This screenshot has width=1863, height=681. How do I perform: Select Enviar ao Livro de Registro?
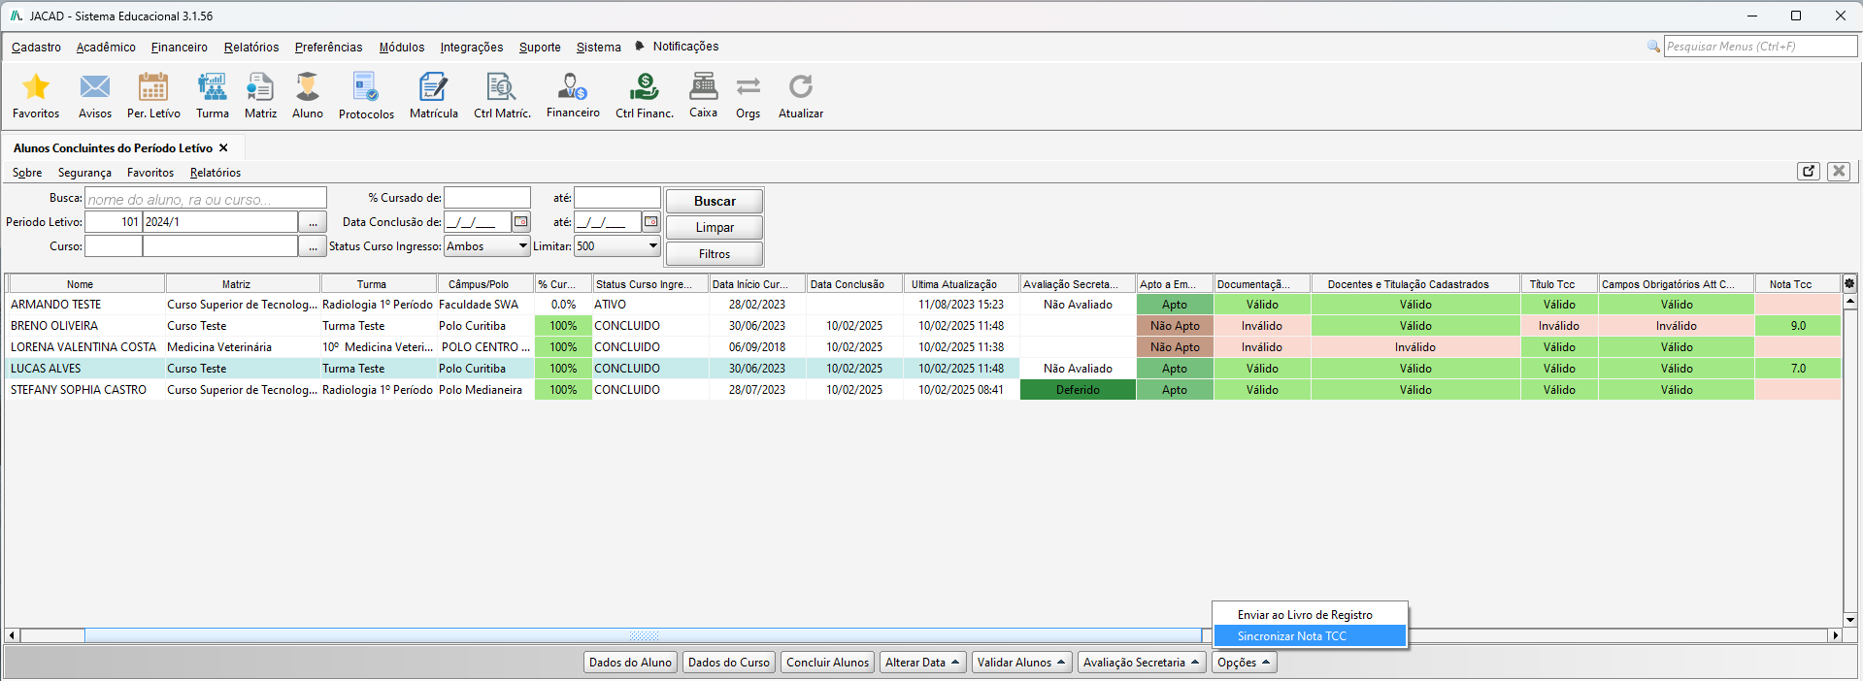pos(1310,615)
